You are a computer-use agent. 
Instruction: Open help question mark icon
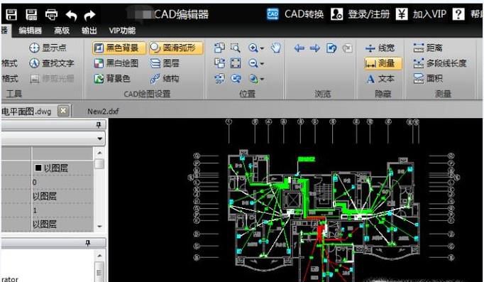458,14
